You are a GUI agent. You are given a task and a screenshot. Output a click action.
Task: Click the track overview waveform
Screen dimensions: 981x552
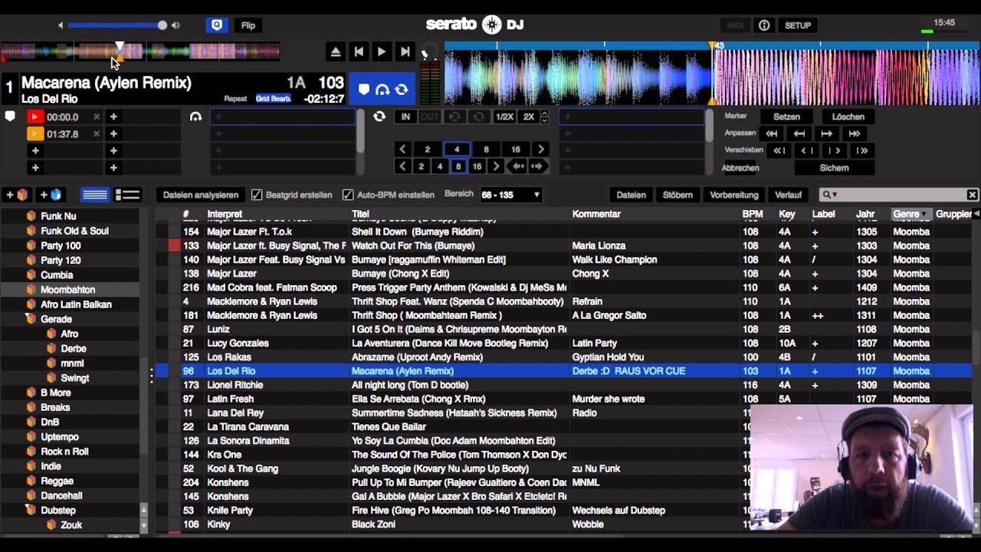tap(140, 52)
